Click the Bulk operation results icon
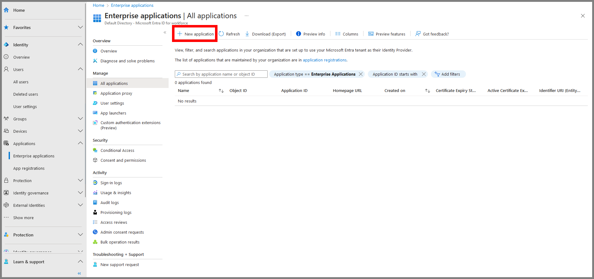 pyautogui.click(x=95, y=242)
